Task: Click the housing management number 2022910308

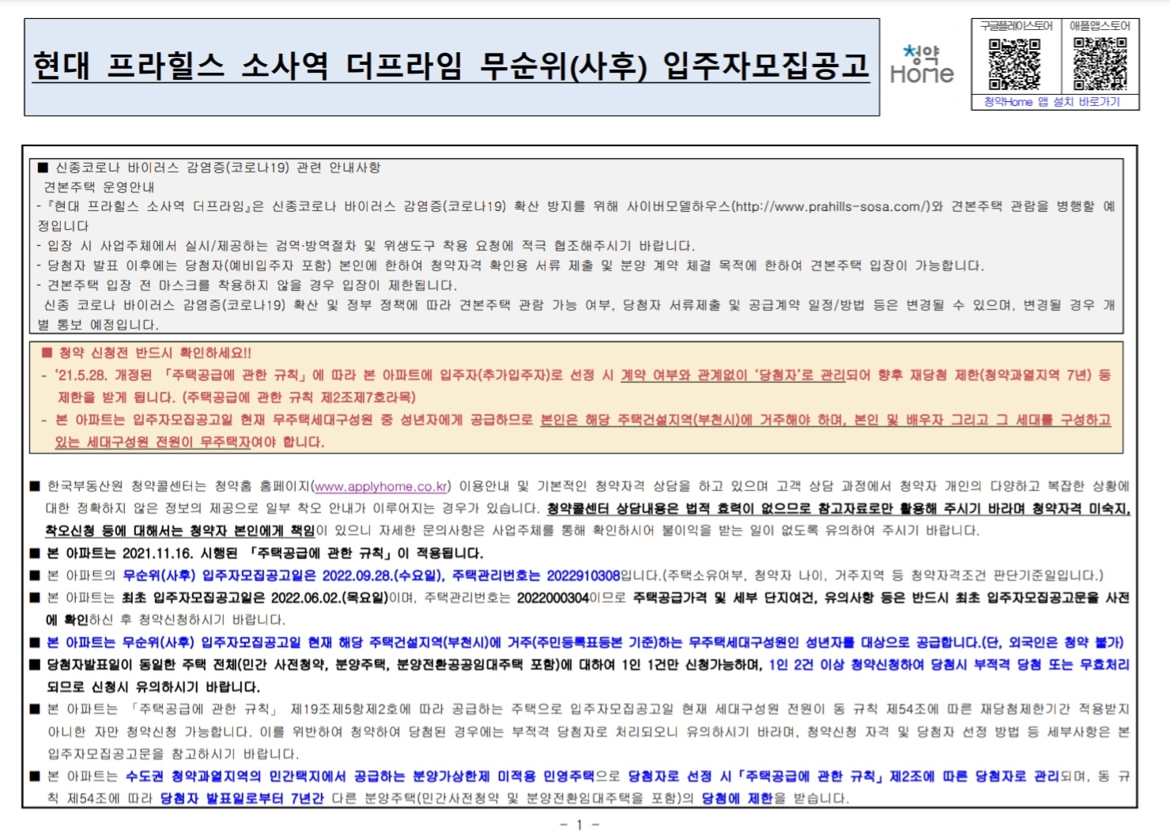Action: coord(583,575)
